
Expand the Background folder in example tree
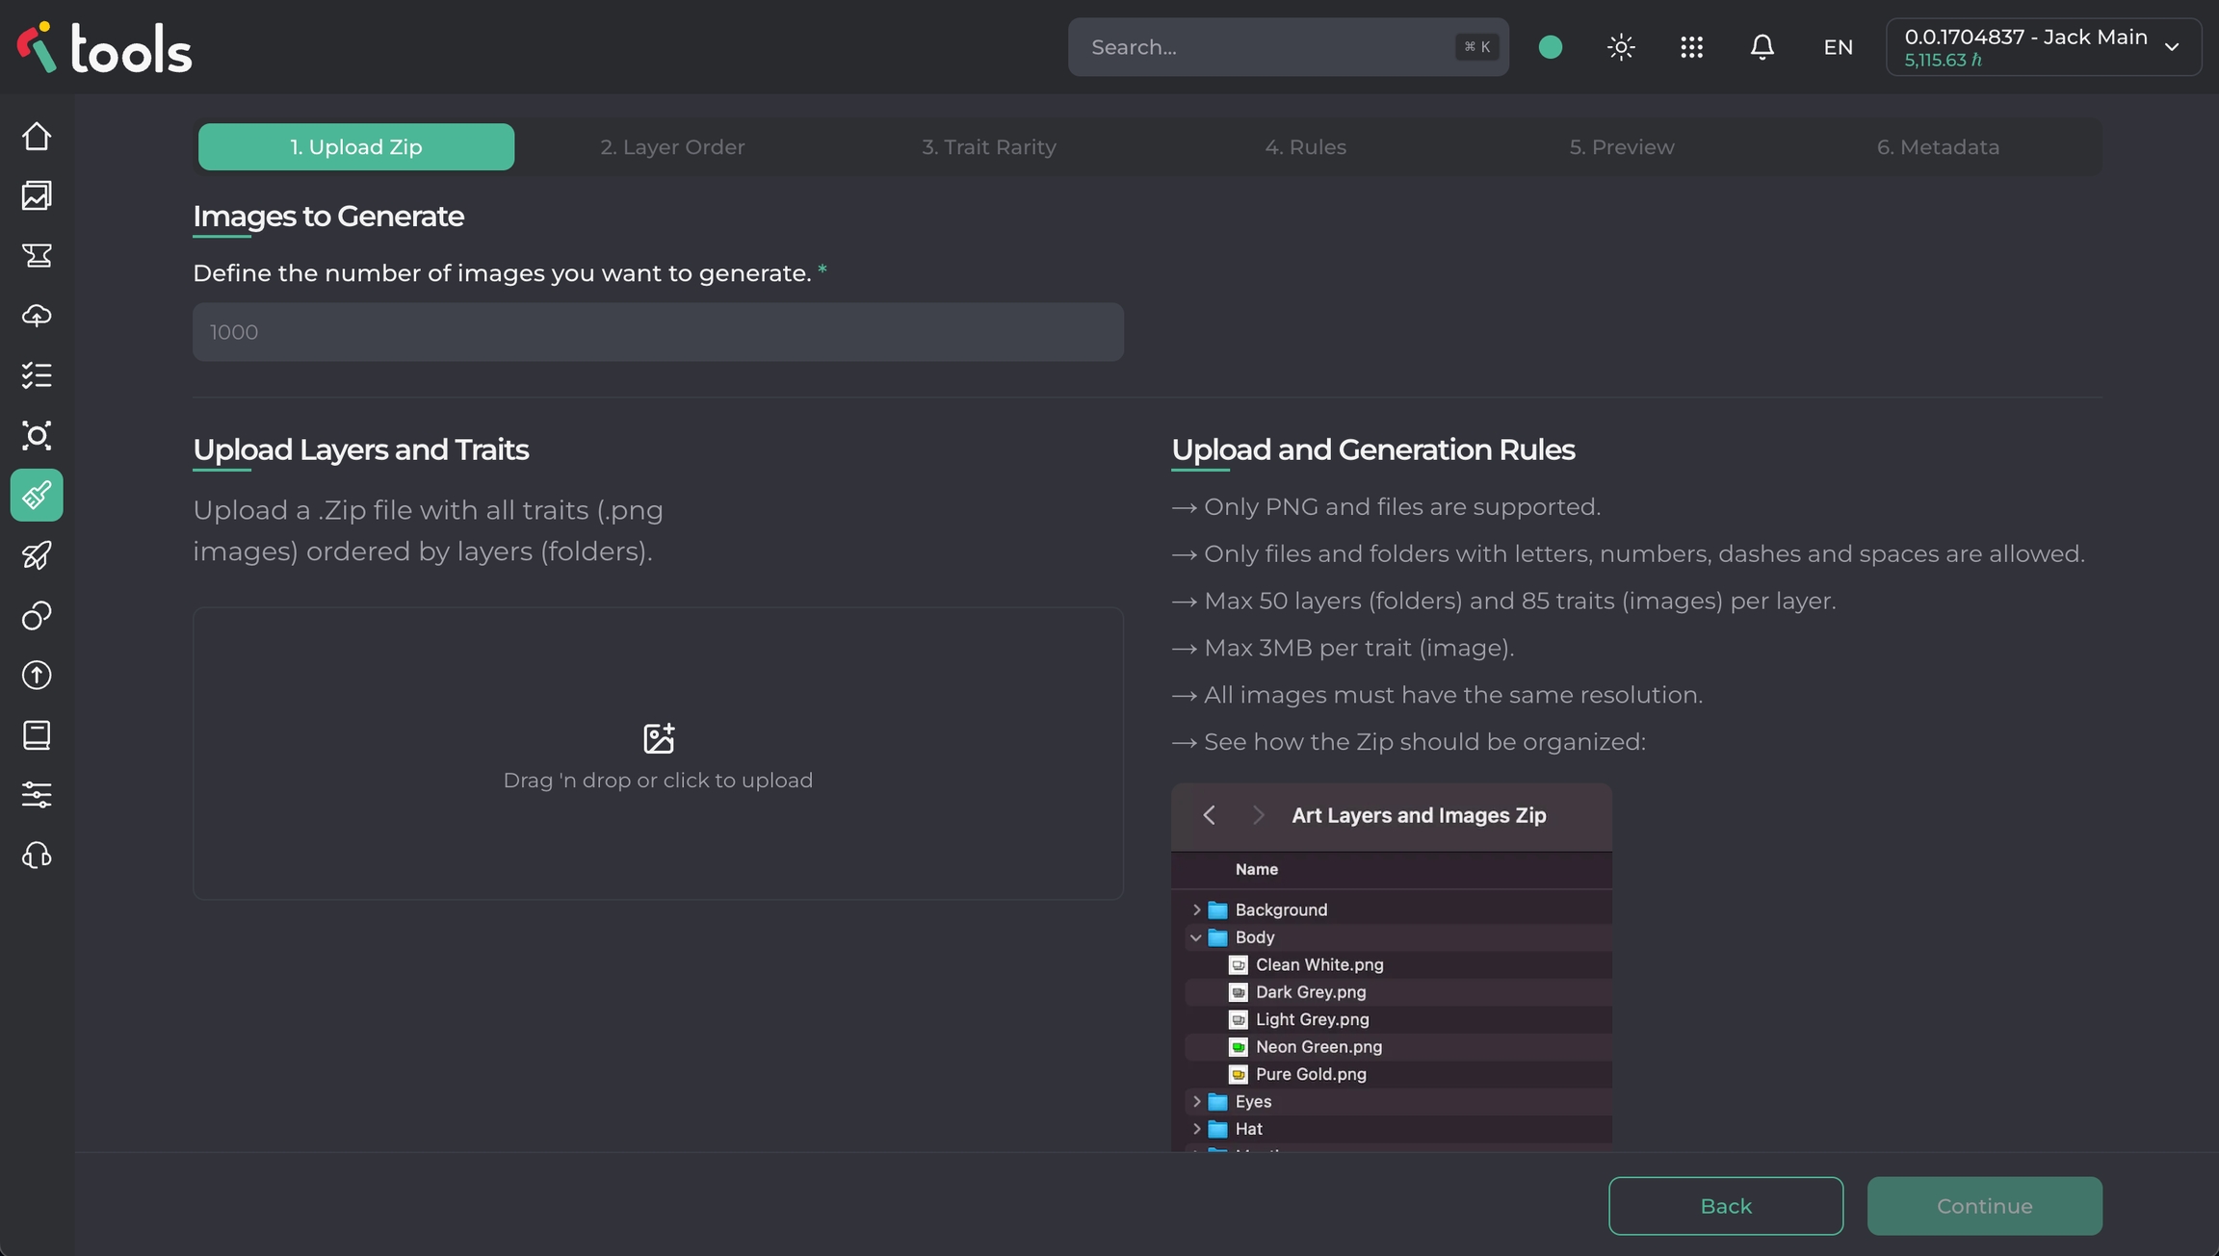[1196, 910]
